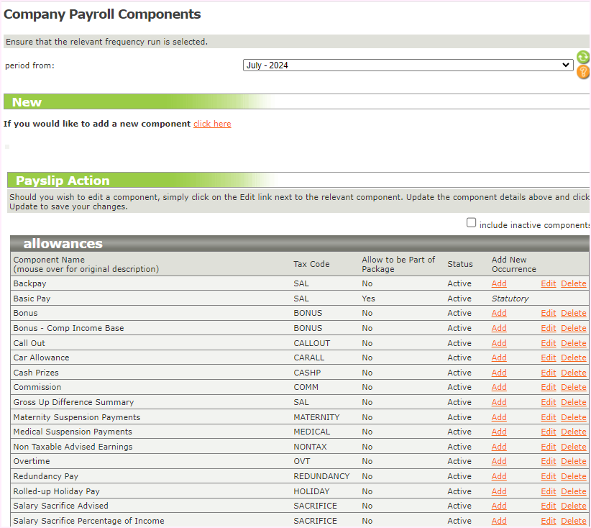
Task: Edit Gross Up Difference Summary
Action: tap(548, 402)
